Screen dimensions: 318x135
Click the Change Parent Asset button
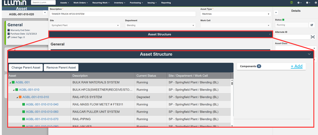pos(26,67)
